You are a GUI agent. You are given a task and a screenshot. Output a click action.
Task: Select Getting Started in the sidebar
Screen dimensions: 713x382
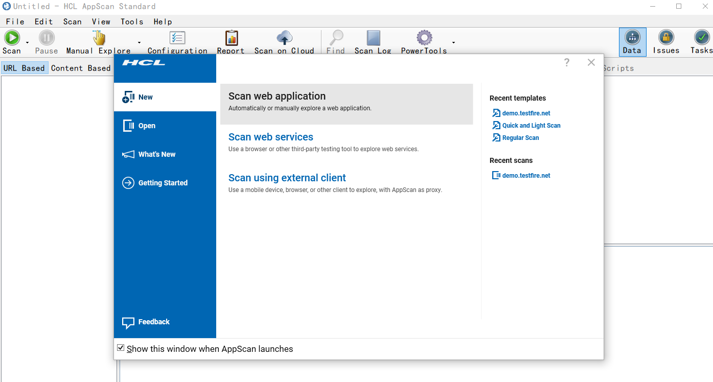tap(165, 183)
